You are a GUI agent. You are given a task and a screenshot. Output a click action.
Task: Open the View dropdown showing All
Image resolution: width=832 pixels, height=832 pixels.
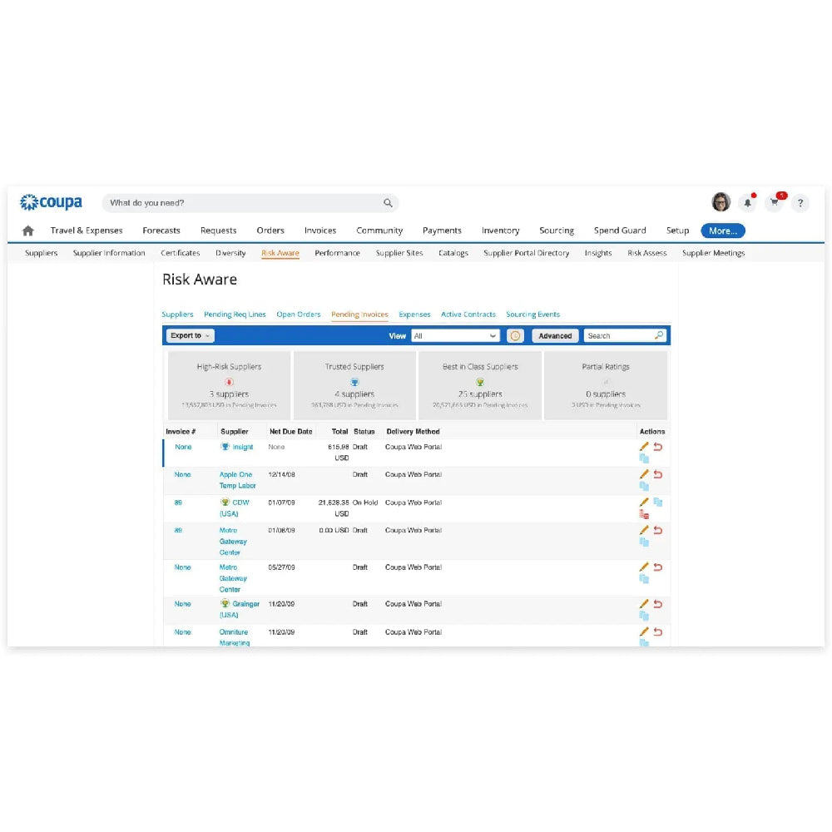click(455, 336)
